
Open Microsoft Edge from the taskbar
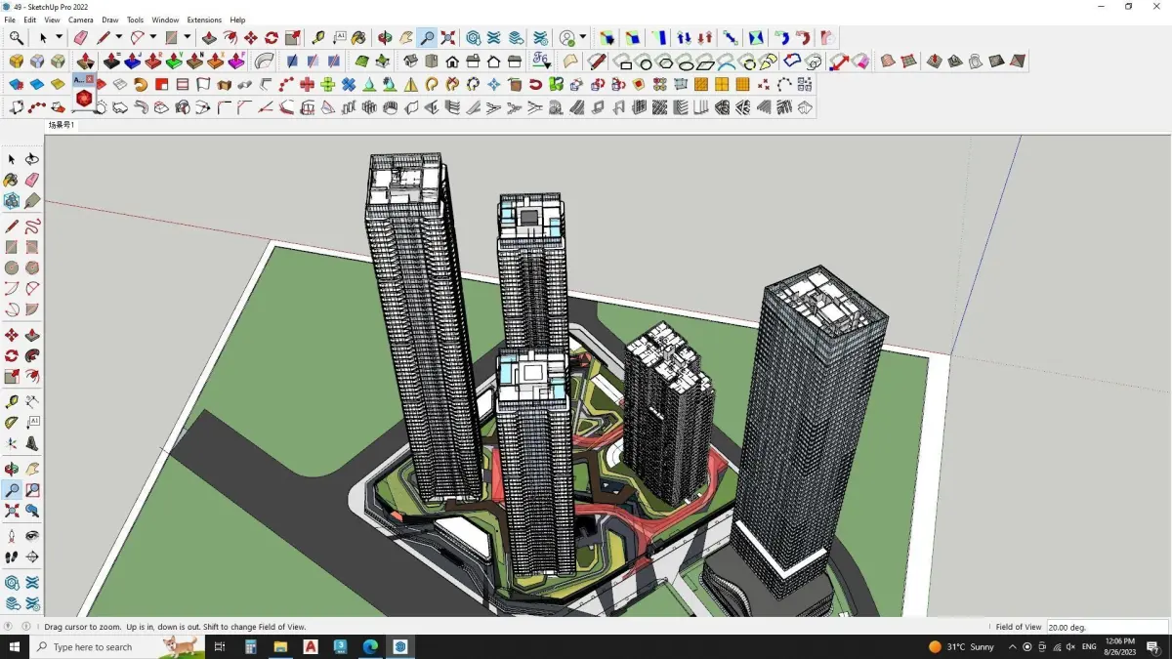point(370,646)
